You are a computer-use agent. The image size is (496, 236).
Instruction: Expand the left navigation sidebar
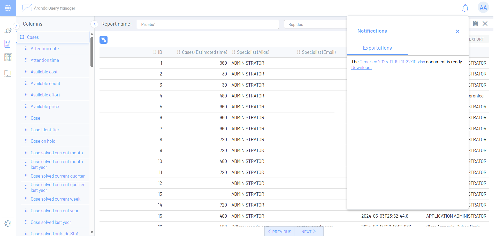point(16,26)
